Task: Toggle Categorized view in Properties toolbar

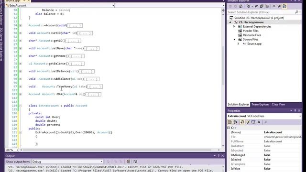Action: [230, 122]
